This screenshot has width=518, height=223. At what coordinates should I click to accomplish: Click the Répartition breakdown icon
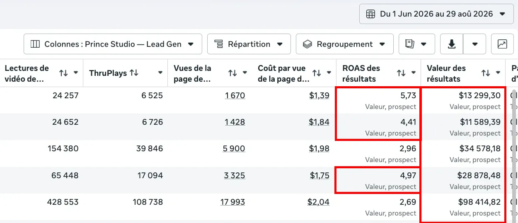[x=219, y=44]
